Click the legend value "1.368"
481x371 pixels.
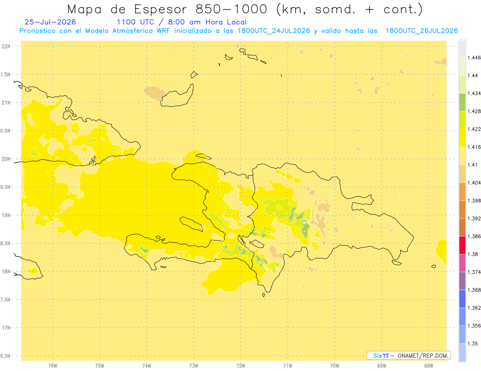tap(474, 290)
